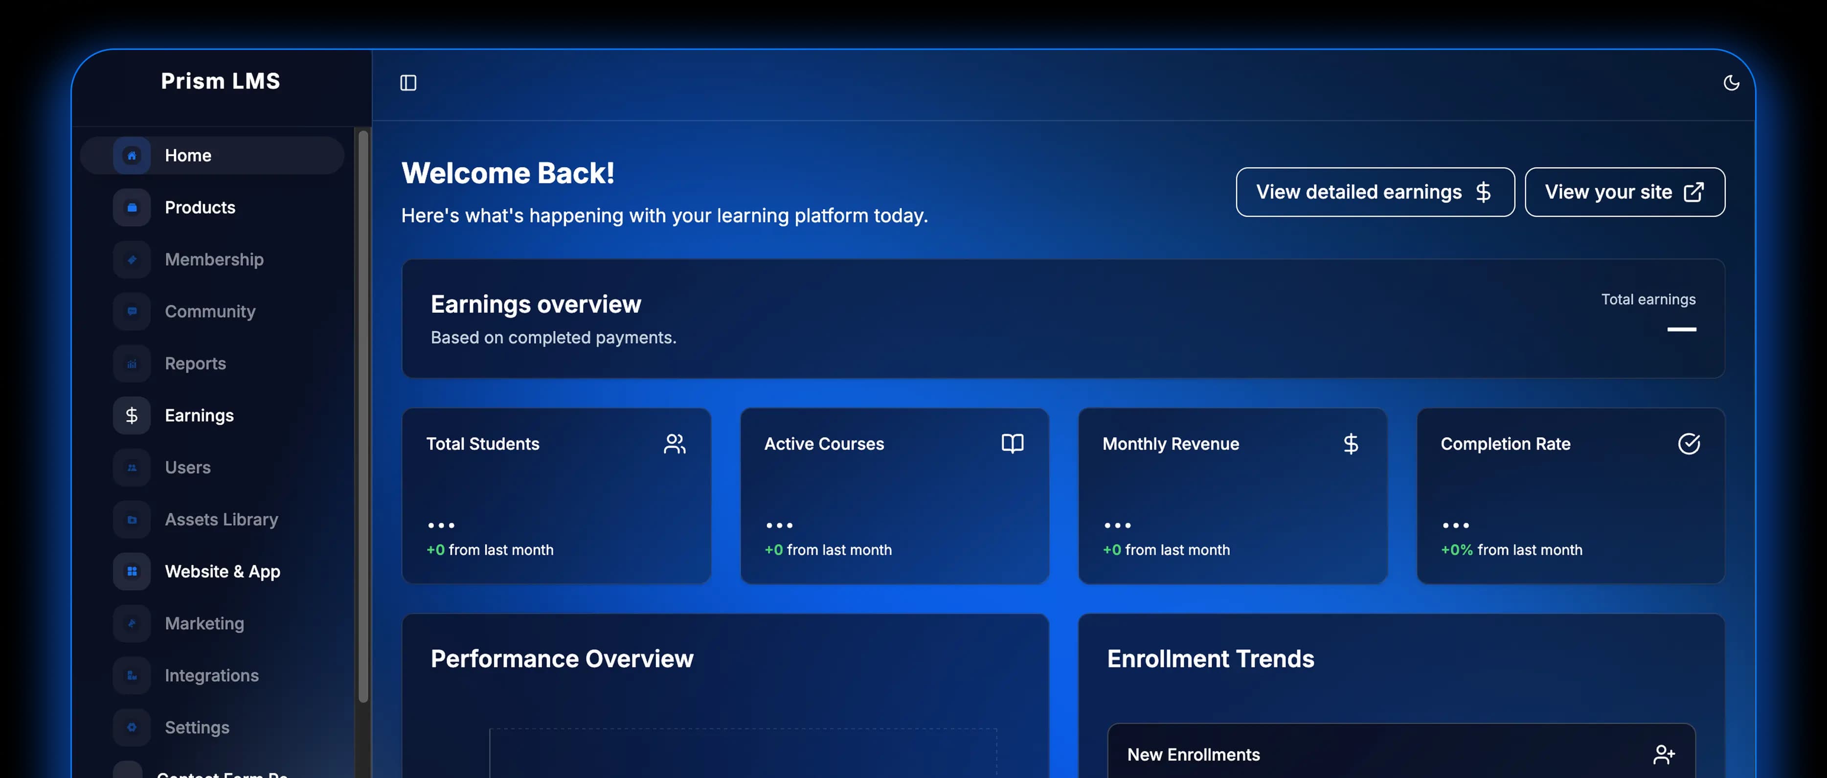Viewport: 1827px width, 778px height.
Task: Open the Integrations page
Action: tap(212, 675)
